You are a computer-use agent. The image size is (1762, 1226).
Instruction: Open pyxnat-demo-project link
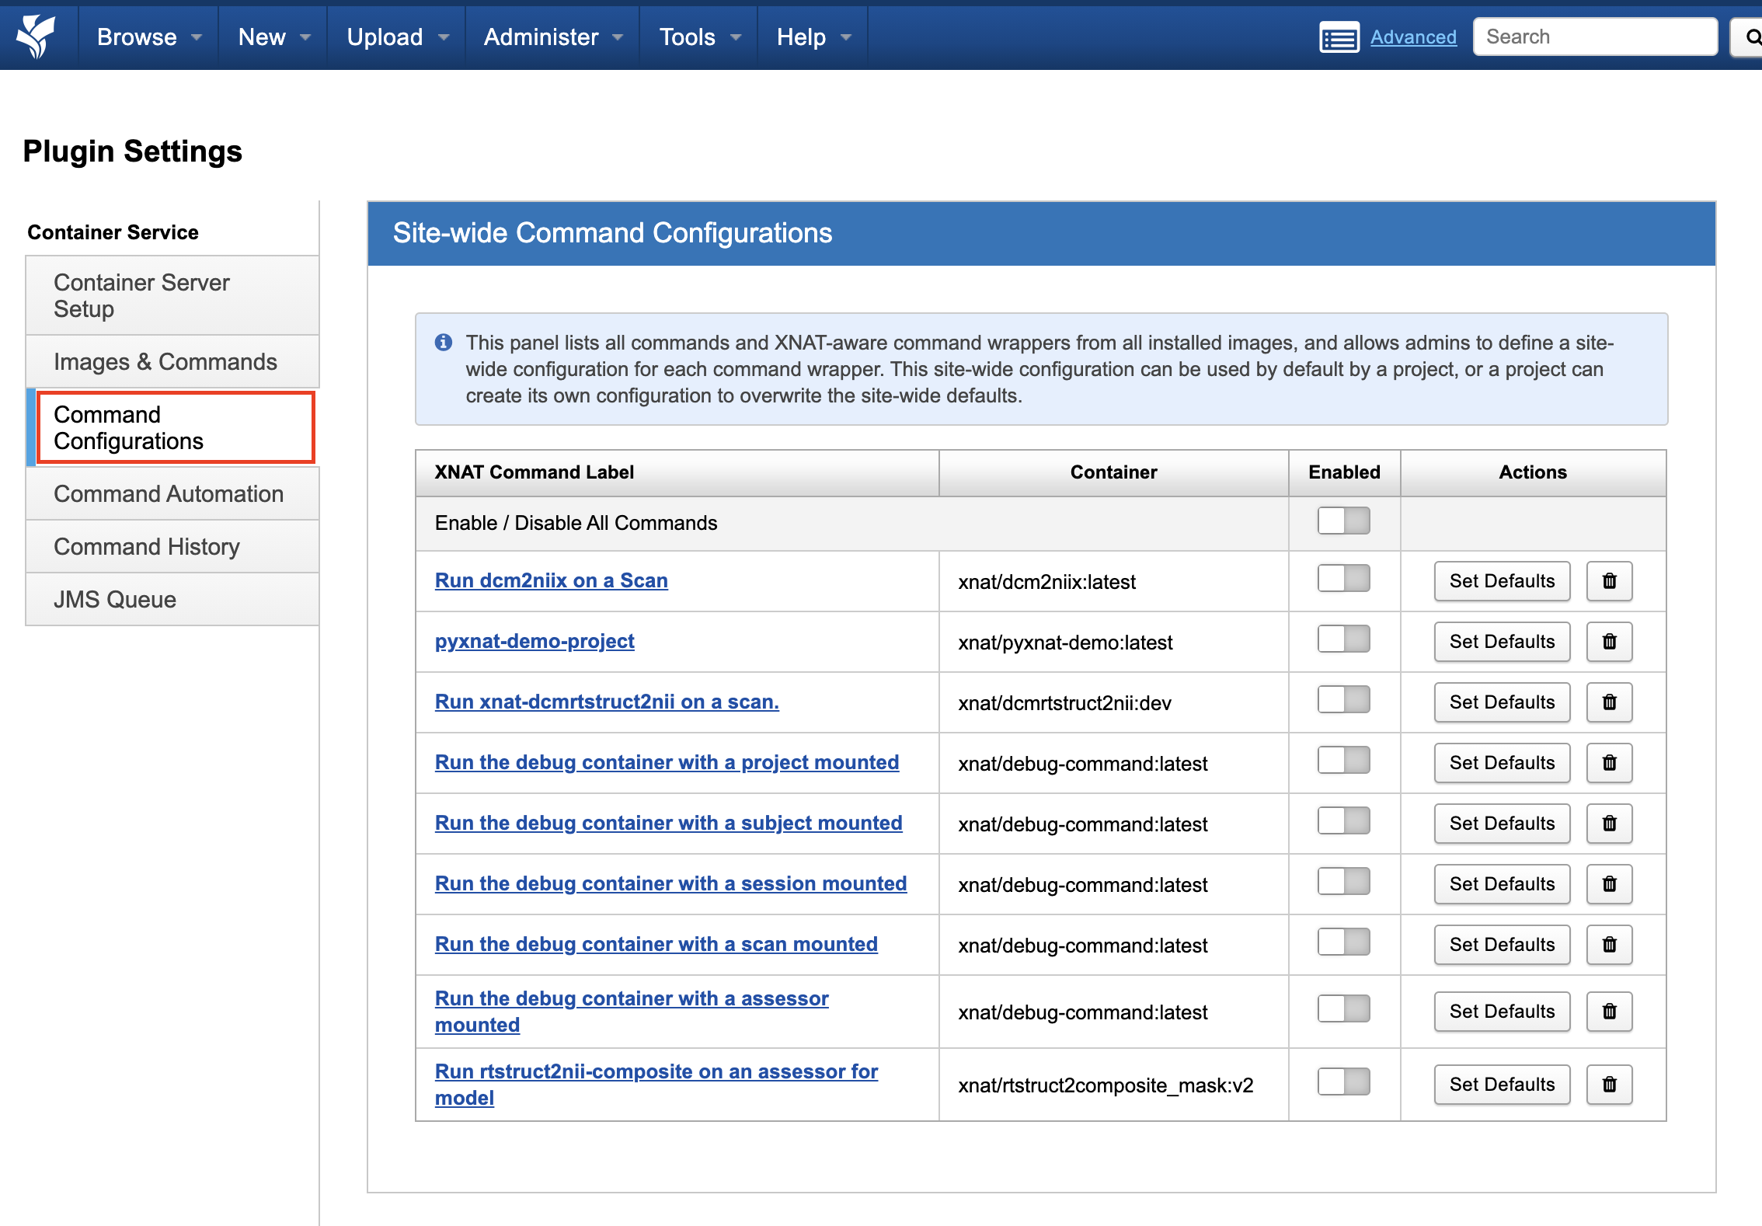coord(535,641)
